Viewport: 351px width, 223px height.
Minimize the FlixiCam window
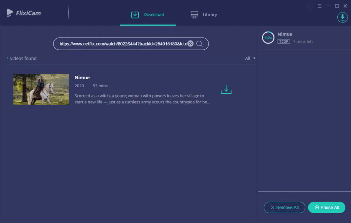pyautogui.click(x=329, y=6)
